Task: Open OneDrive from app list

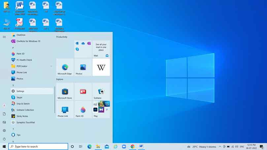Action: click(x=32, y=35)
